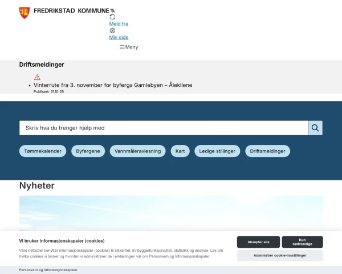Select the Byfergene shortcut
Image resolution: width=342 pixels, height=274 pixels.
pyautogui.click(x=88, y=151)
